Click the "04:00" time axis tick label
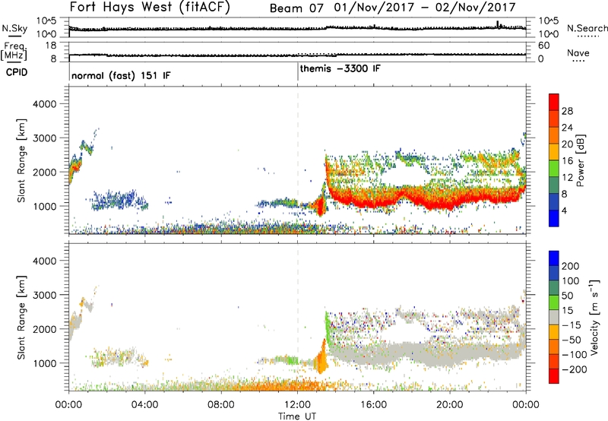This screenshot has height=421, width=608. tap(144, 405)
